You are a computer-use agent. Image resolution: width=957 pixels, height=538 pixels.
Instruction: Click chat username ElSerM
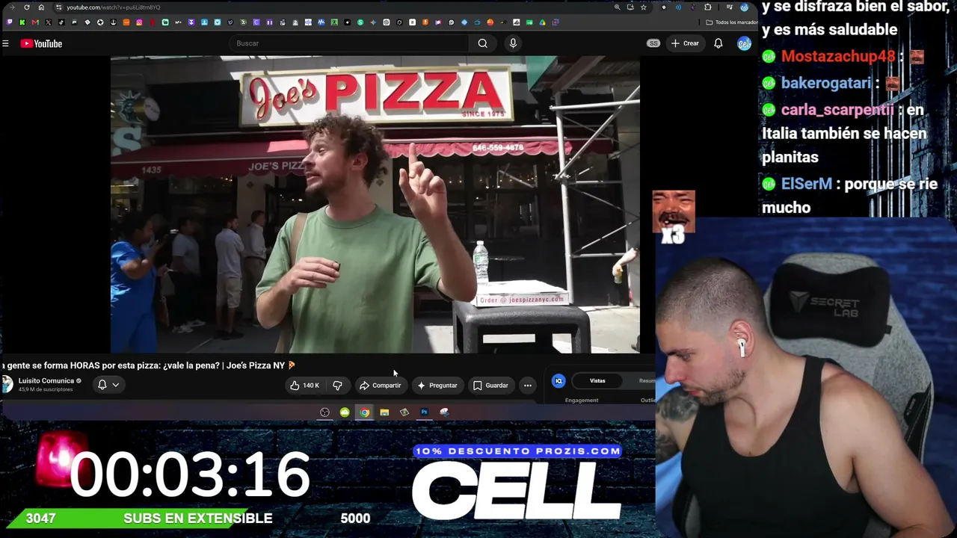coord(807,184)
